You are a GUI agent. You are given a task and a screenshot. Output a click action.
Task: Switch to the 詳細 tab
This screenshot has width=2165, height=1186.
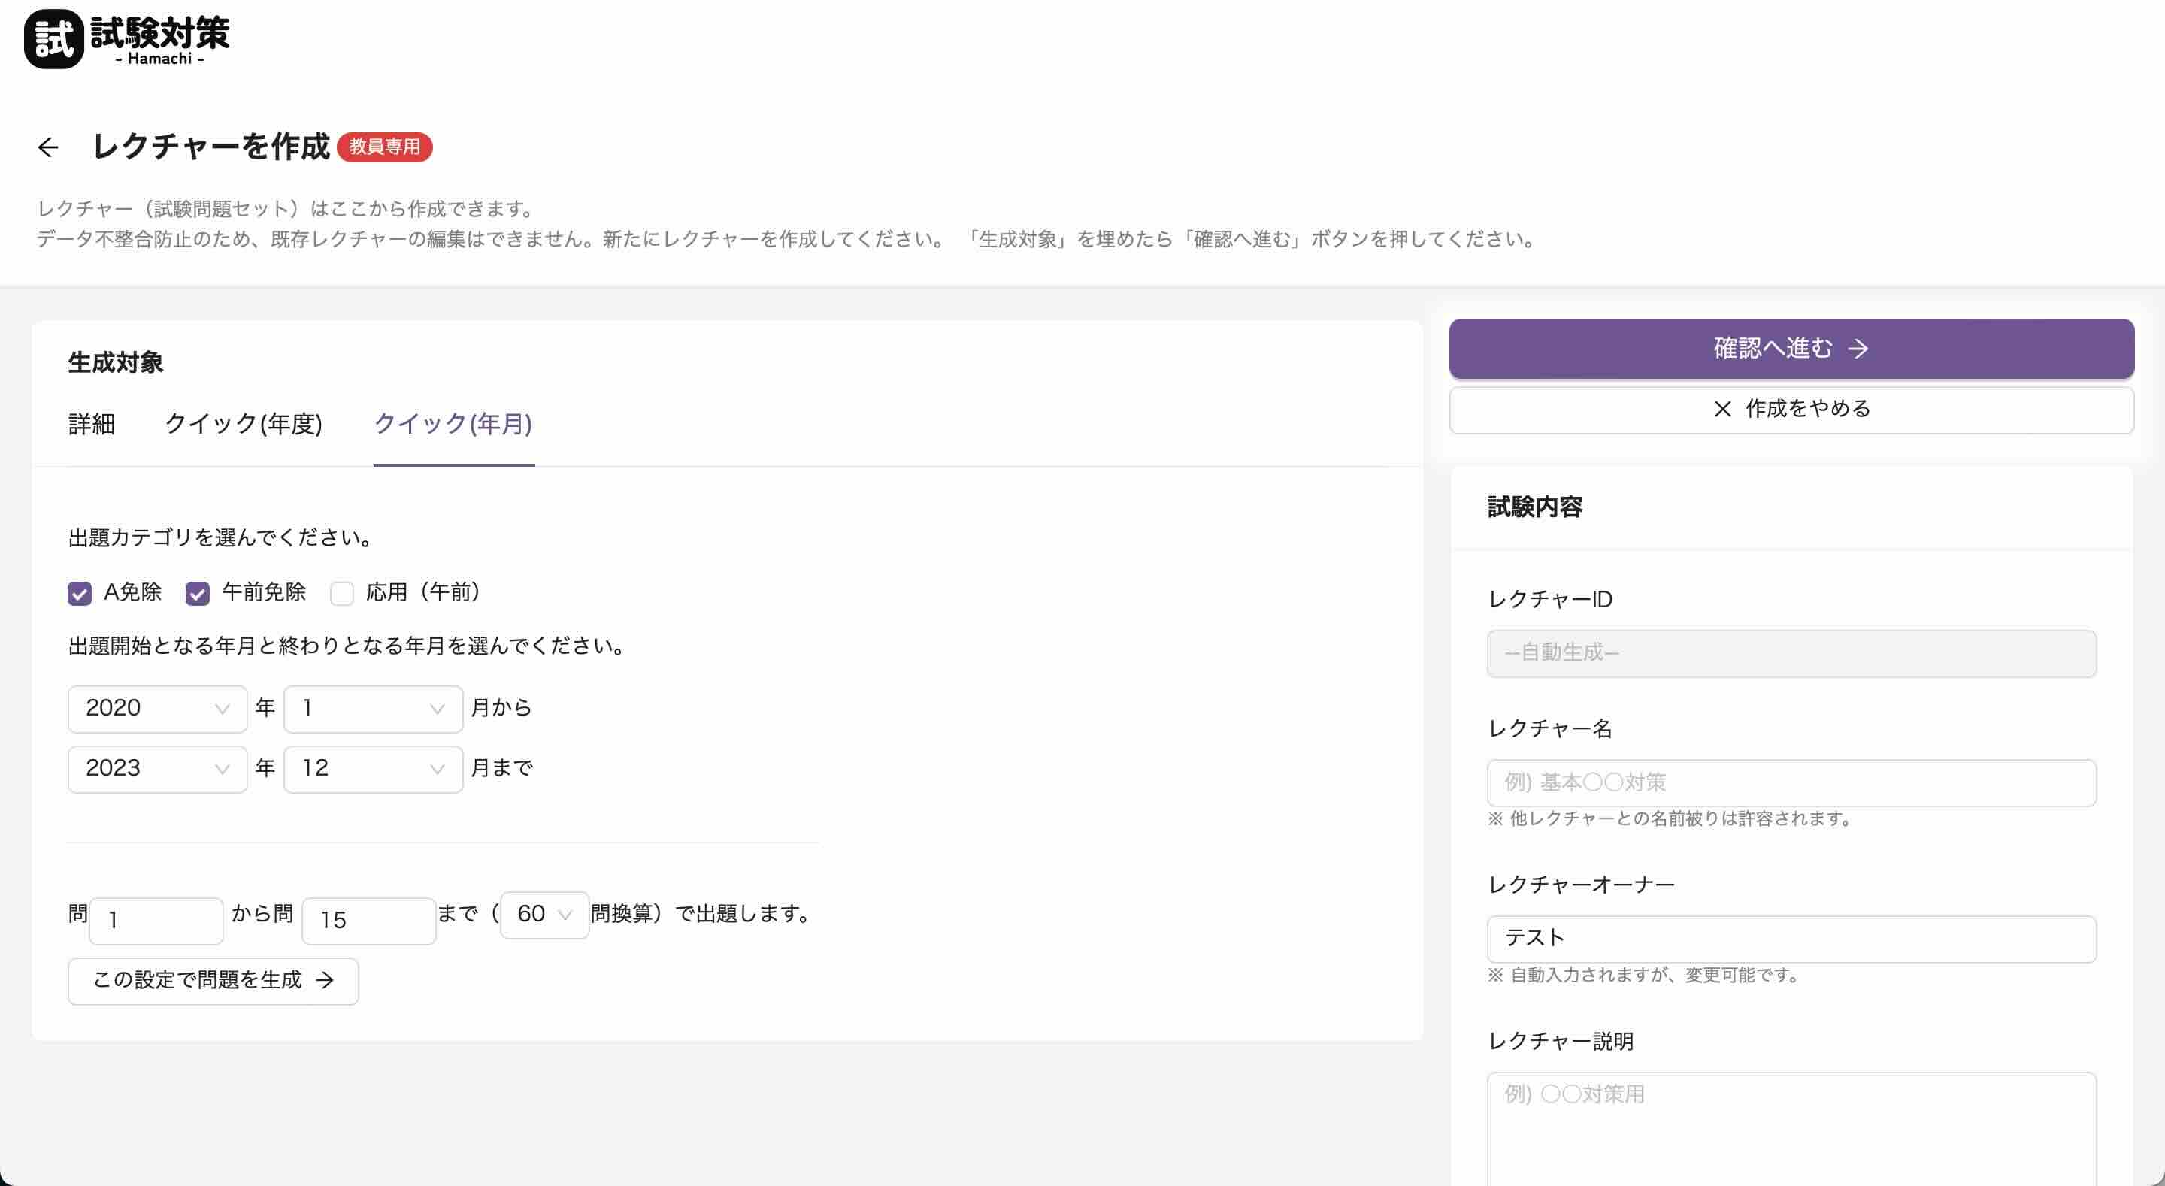click(92, 424)
